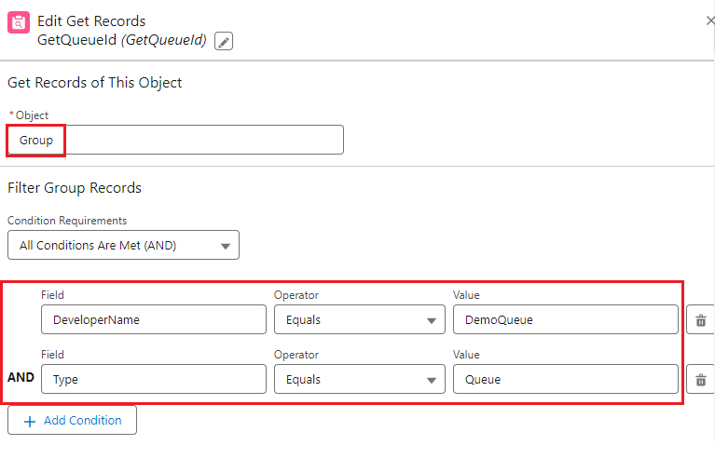Click the pencil icon beside GetQueueId
Screen dimensions: 715x459
(x=224, y=41)
